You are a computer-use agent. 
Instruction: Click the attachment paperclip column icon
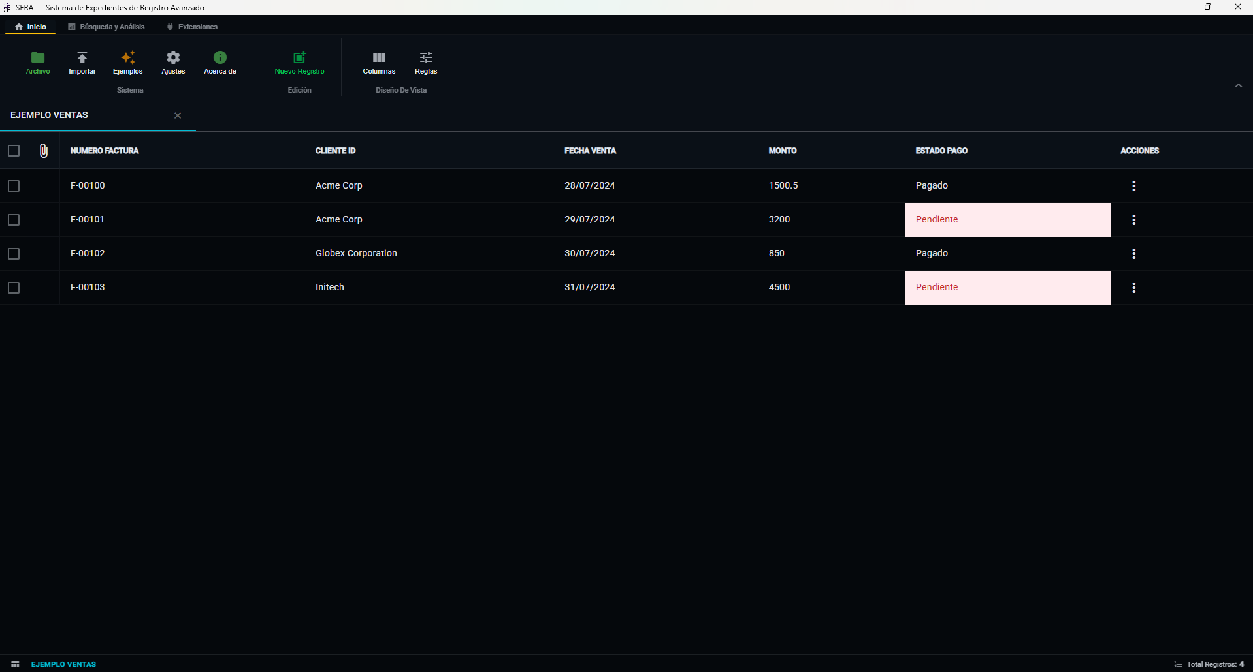pos(44,151)
